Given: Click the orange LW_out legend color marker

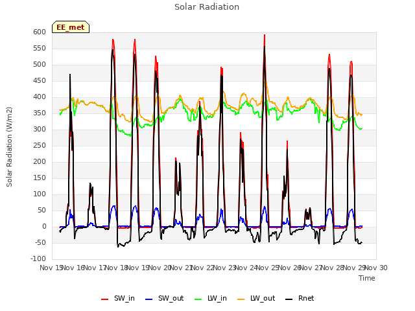Looking at the screenshot, I should tap(241, 299).
